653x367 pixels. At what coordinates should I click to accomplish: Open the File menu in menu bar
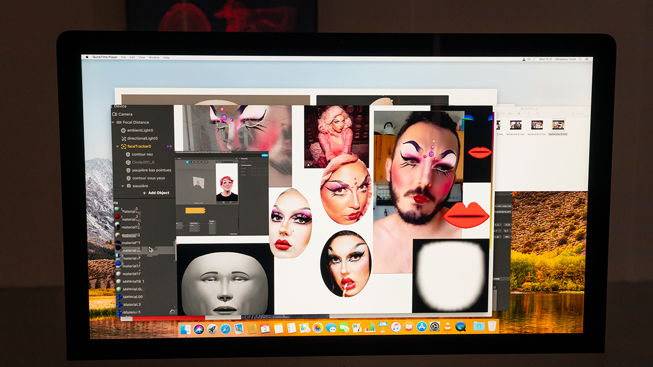(x=124, y=57)
